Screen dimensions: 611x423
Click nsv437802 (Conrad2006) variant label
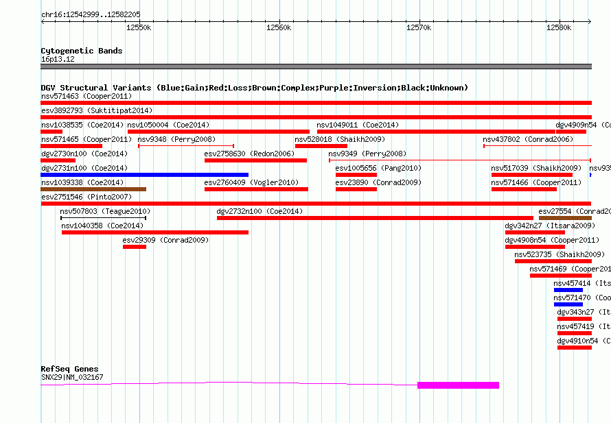coord(528,139)
